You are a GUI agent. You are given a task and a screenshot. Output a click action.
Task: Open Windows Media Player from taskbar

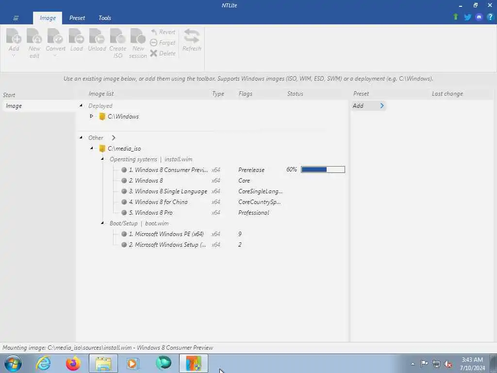click(x=133, y=363)
